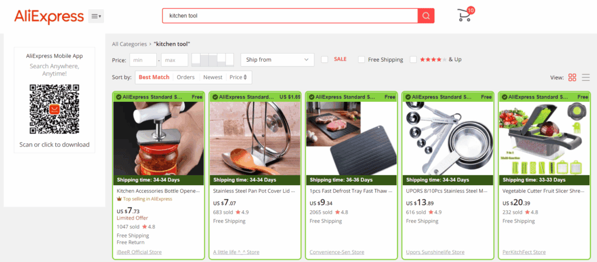Open 'Kitchen Accessories Bottle Opene...' title

coord(159,191)
